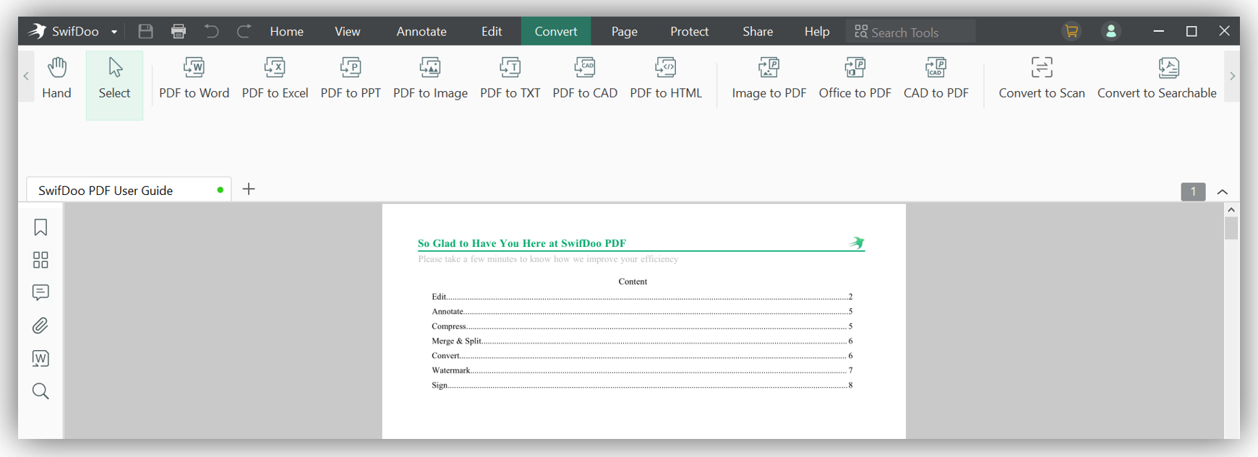
Task: Move the ribbon toolbar left with arrow
Action: [26, 76]
